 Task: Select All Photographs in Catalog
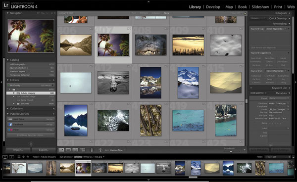[x=31, y=64]
